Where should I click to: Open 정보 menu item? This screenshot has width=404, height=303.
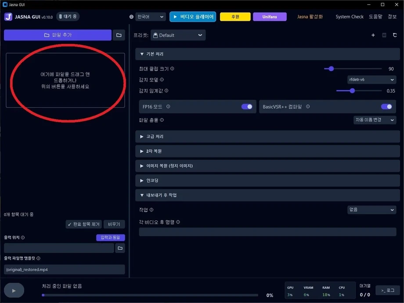[x=392, y=17]
